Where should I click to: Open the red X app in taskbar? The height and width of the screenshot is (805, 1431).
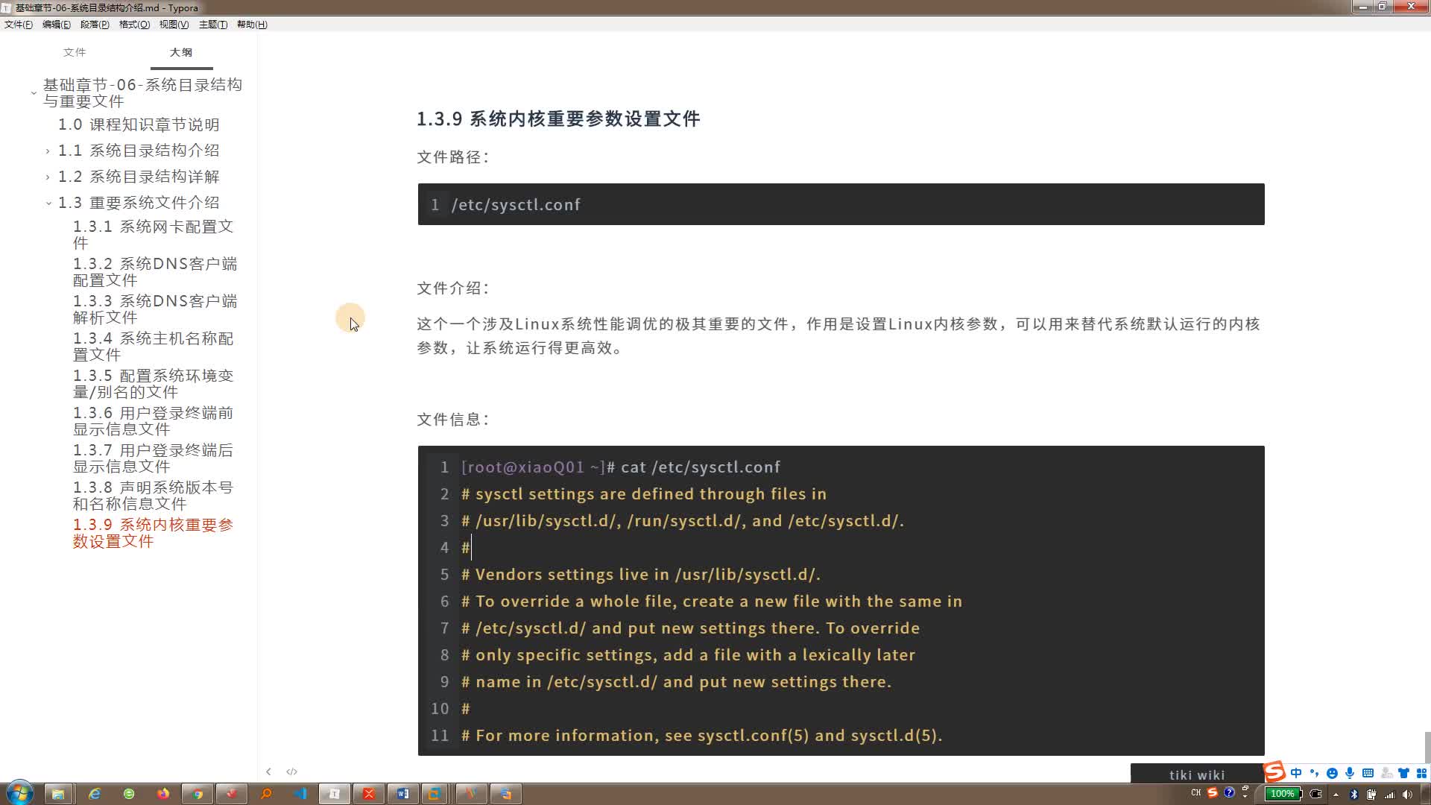pyautogui.click(x=369, y=794)
